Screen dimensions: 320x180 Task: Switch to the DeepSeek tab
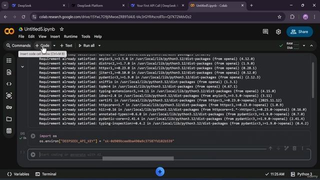38,5
